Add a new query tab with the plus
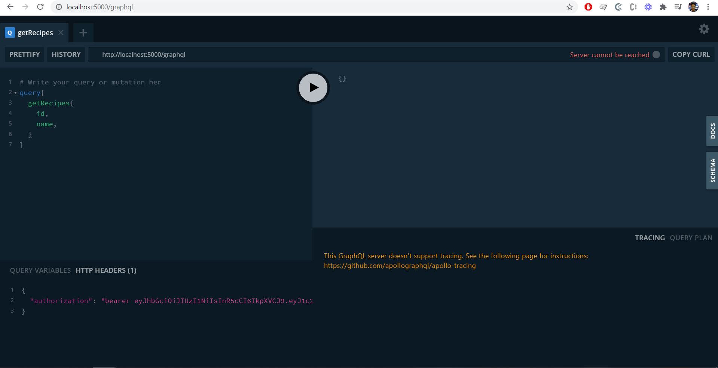The image size is (718, 368). click(83, 33)
